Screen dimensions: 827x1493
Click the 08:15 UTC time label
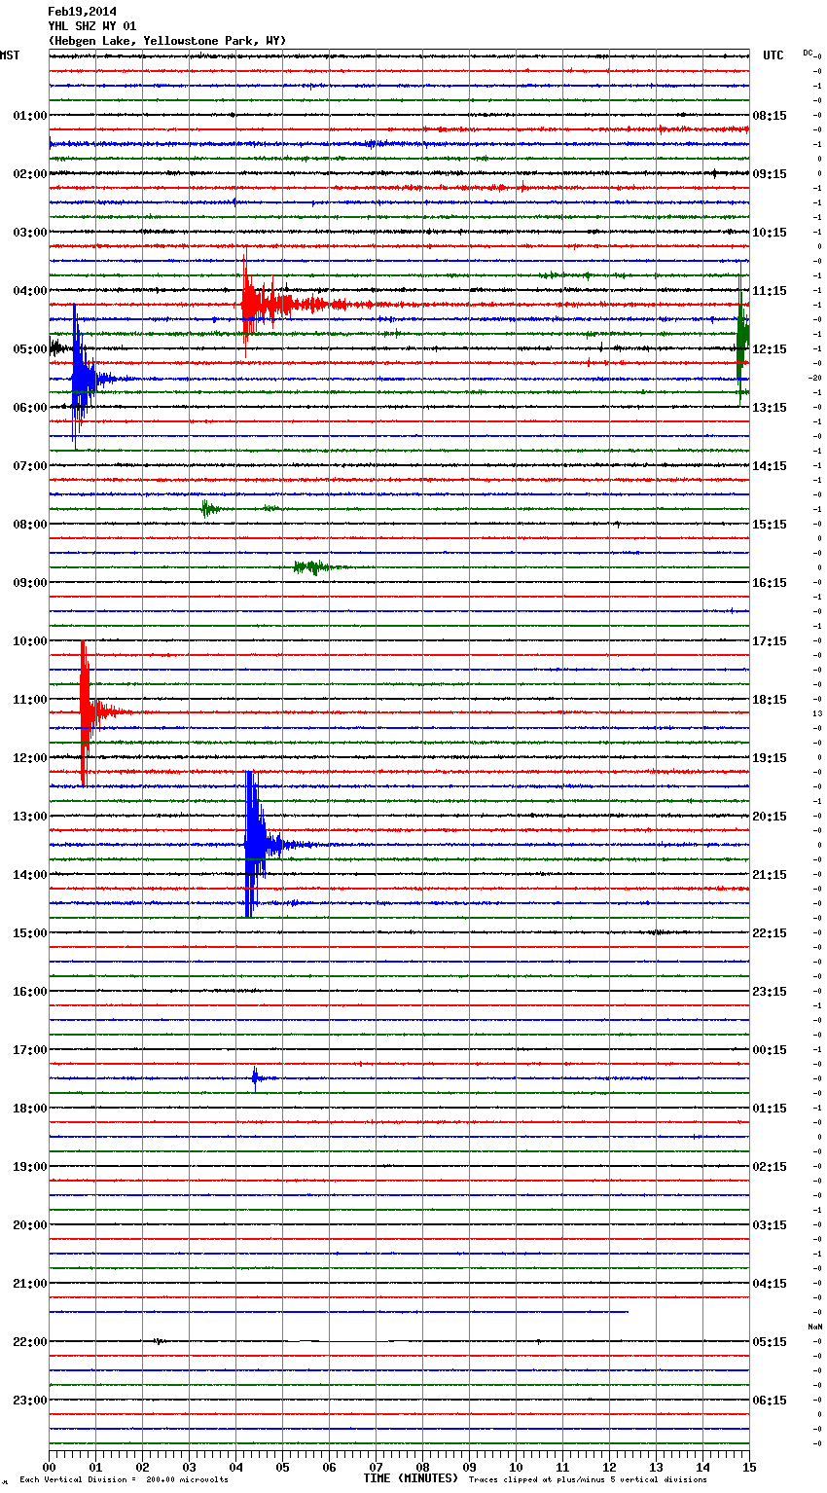point(770,115)
